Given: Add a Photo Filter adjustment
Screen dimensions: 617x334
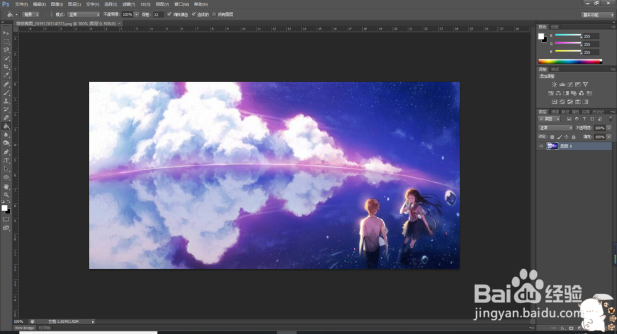Looking at the screenshot, I should tap(574, 93).
